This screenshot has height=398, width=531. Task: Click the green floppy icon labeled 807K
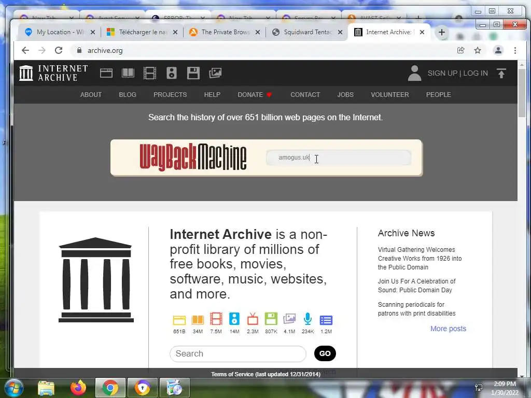[x=271, y=319]
